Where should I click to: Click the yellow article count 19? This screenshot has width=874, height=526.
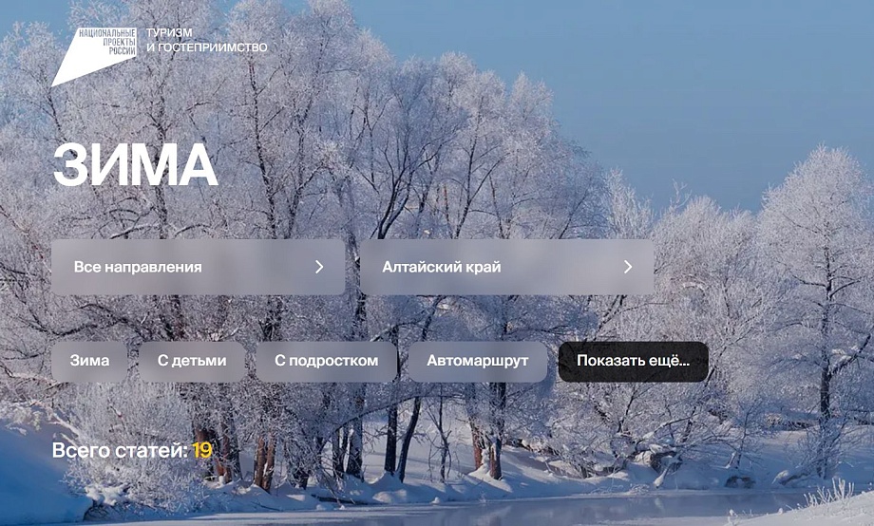(x=202, y=450)
